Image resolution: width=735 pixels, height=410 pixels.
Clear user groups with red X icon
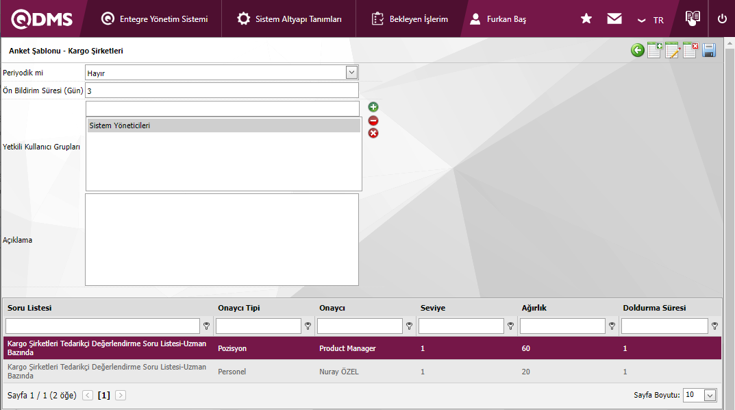click(373, 133)
